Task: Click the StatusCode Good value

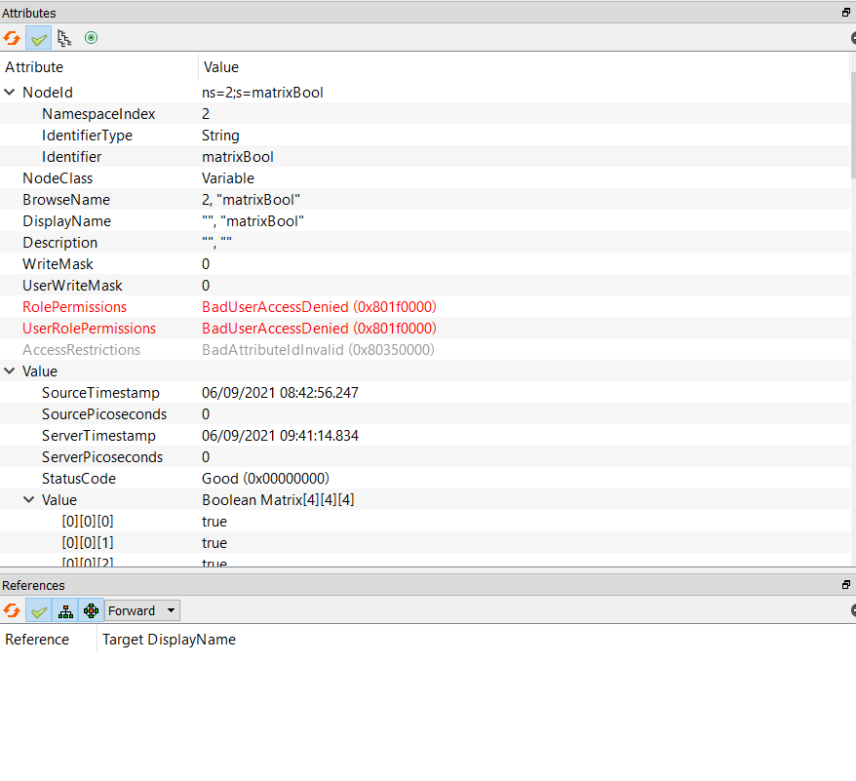Action: pos(265,478)
